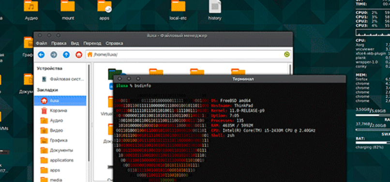Go up to the parent folder
This screenshot has height=182, width=390.
coord(66,55)
